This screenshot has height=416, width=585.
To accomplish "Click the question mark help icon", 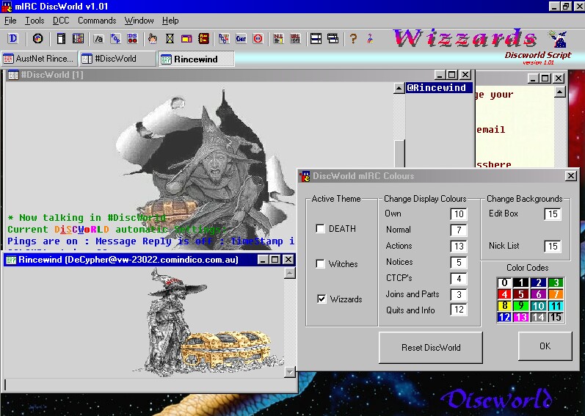I will (x=353, y=39).
